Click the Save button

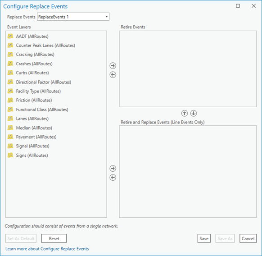coord(204,238)
